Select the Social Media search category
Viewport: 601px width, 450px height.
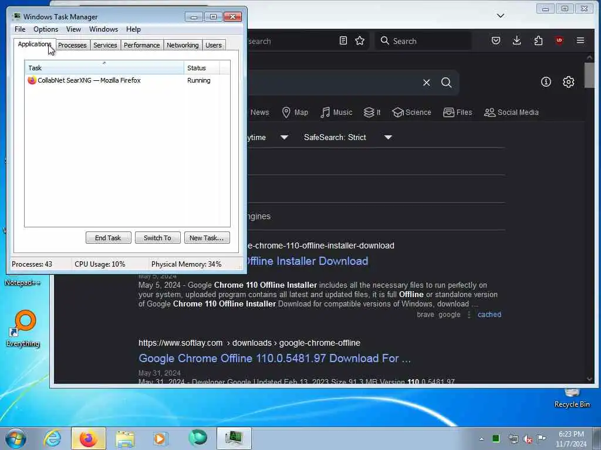(511, 112)
